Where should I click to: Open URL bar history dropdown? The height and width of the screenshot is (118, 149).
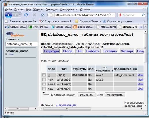tap(114, 15)
